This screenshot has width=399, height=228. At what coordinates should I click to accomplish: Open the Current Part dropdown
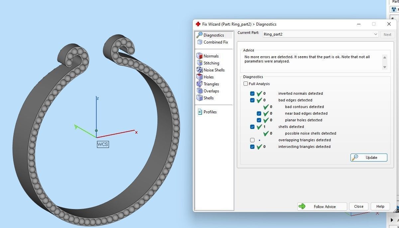[x=320, y=34]
